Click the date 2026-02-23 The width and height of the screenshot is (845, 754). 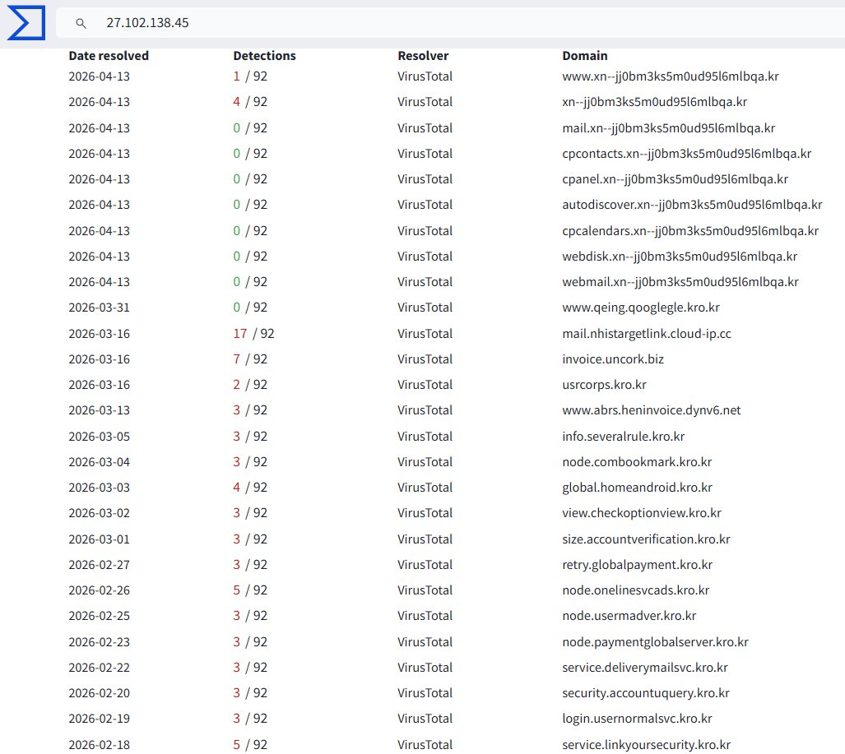100,642
